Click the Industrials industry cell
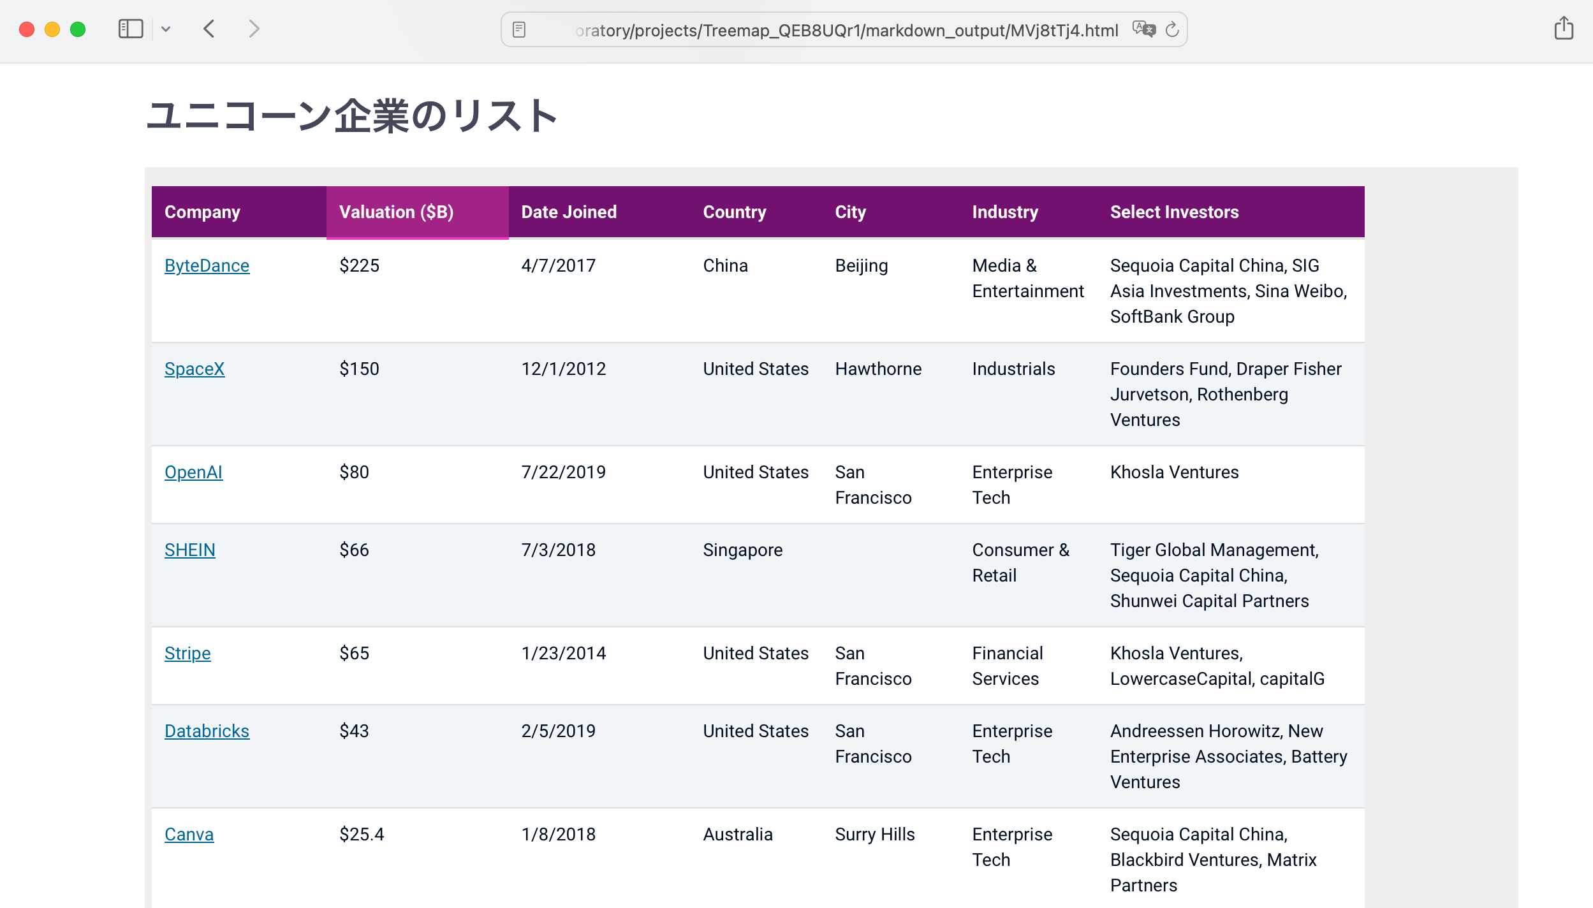 point(1028,394)
